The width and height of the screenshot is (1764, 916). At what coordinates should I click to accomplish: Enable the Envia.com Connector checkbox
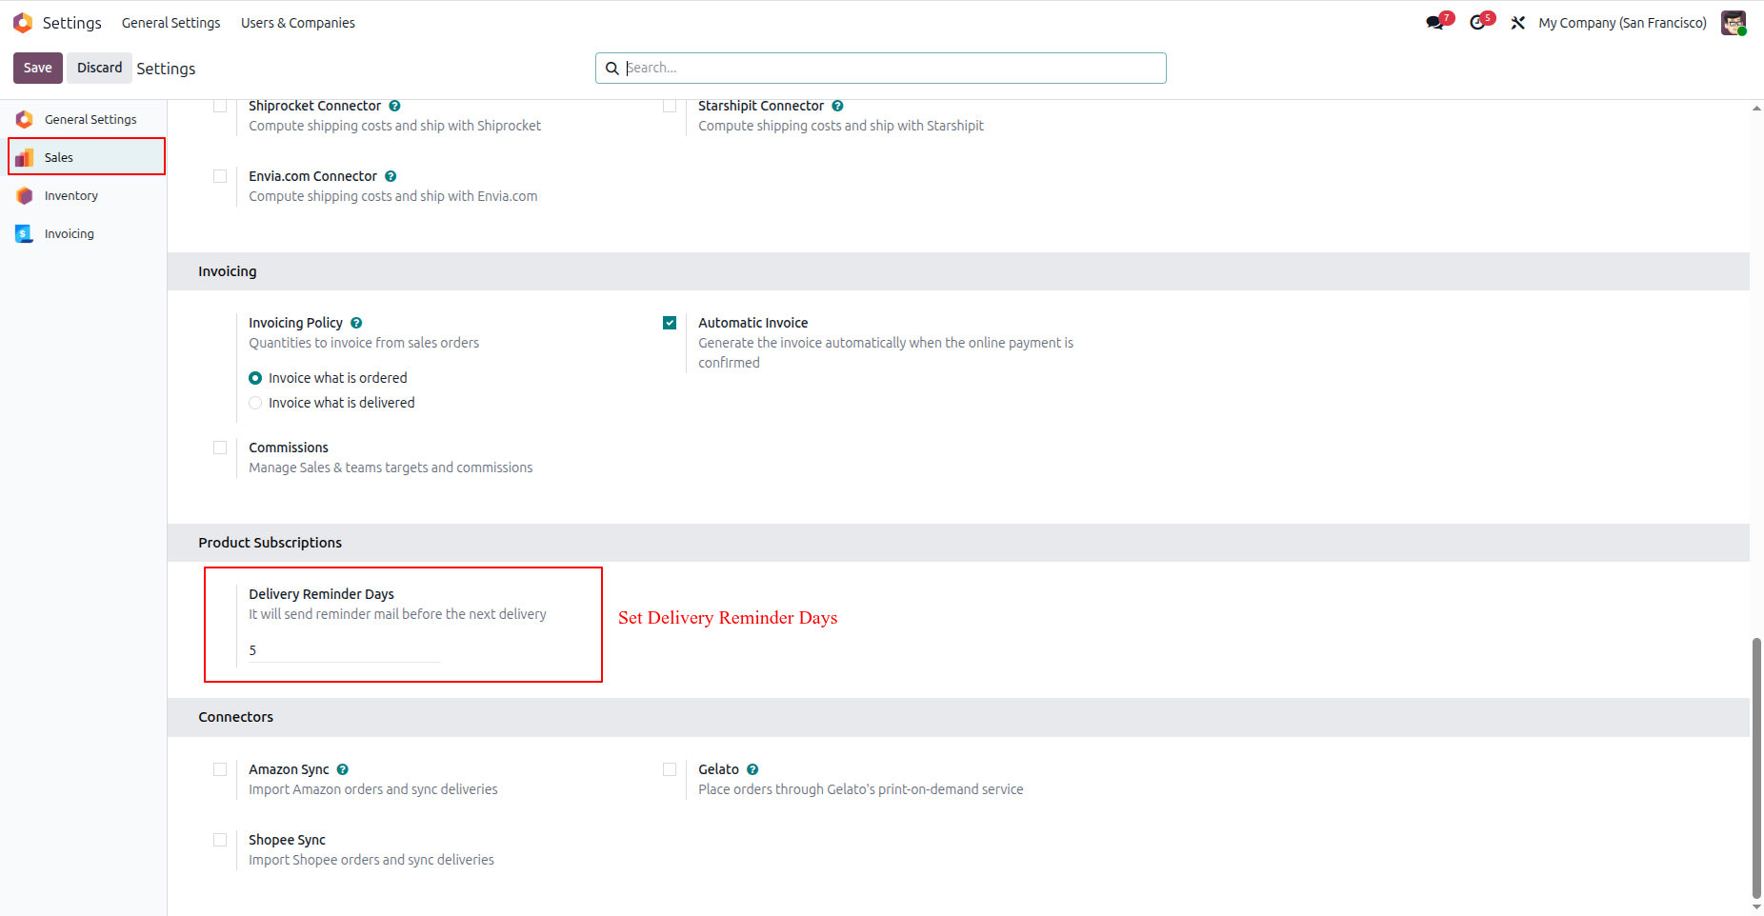pyautogui.click(x=220, y=176)
